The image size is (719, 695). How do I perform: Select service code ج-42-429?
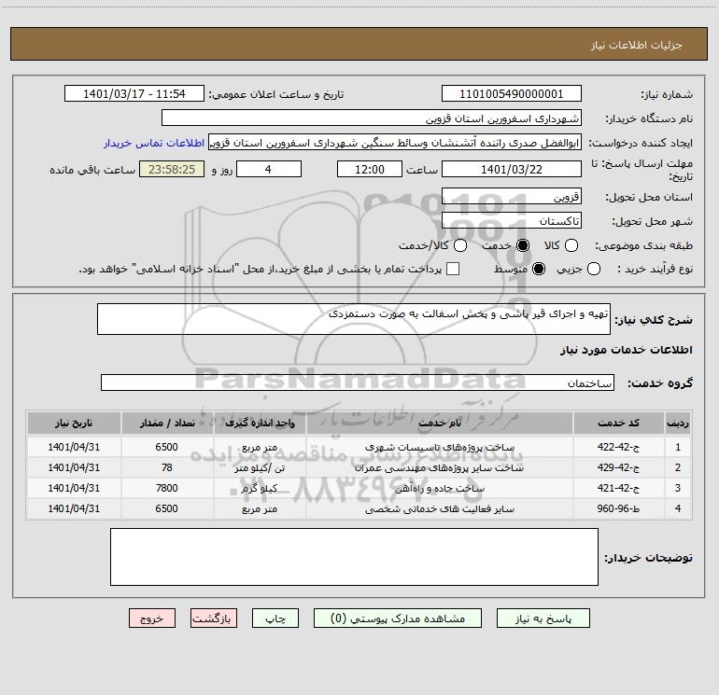coord(618,467)
